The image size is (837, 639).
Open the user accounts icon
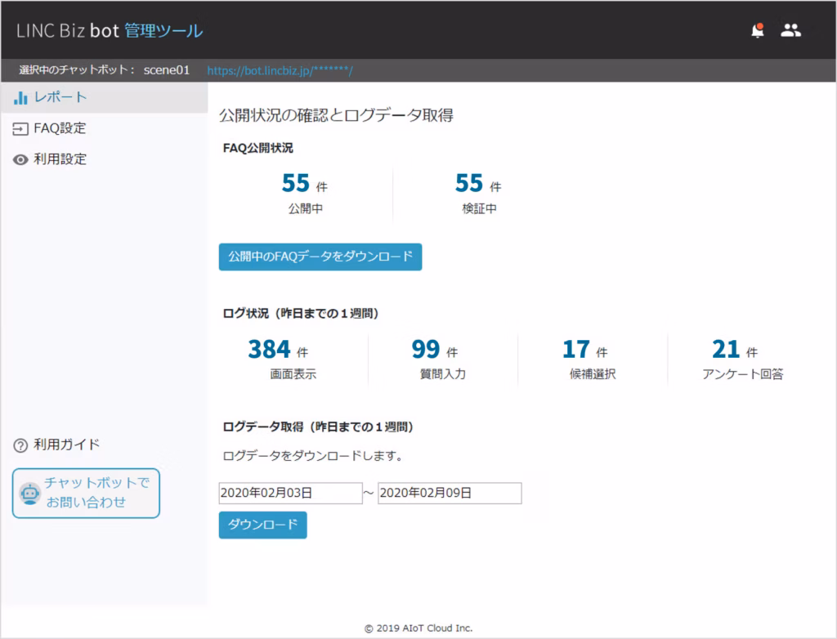point(790,31)
